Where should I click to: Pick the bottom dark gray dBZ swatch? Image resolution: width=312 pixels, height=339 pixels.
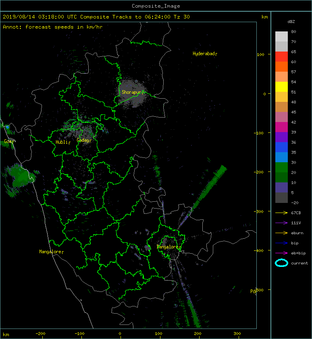click(281, 198)
